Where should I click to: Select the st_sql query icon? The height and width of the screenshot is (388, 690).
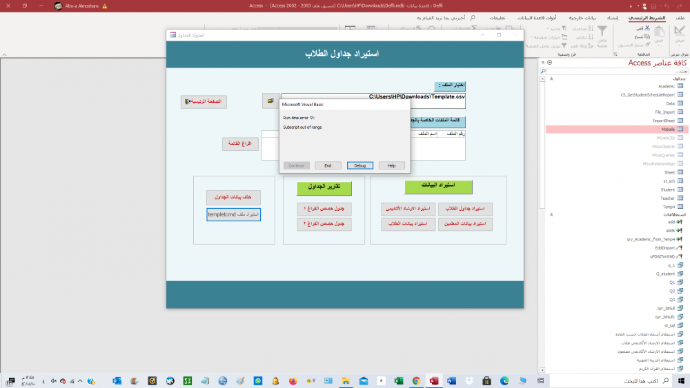click(x=680, y=325)
